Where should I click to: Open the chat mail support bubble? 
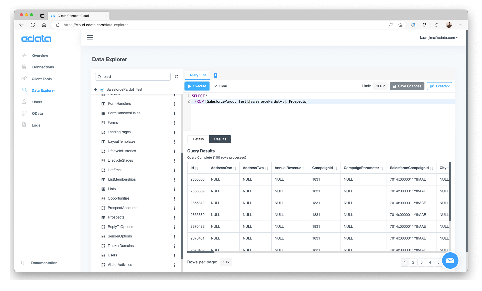click(x=450, y=261)
